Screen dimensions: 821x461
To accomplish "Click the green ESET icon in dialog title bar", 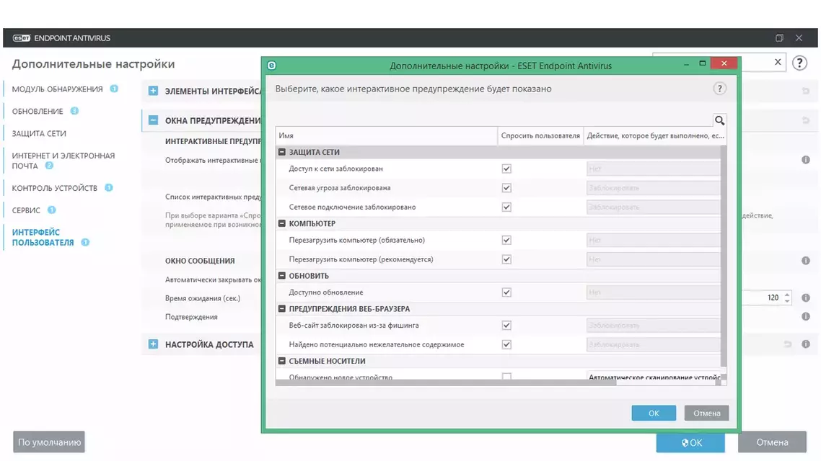I will [271, 66].
